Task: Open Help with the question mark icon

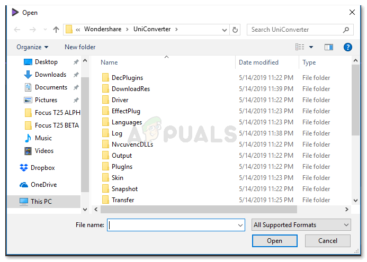Action: (348, 47)
